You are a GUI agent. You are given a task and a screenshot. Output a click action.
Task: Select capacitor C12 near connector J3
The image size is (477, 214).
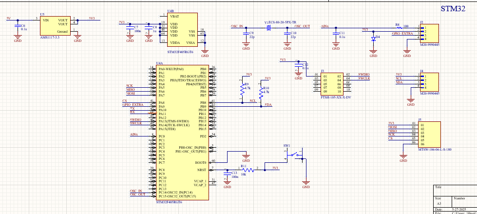click(299, 66)
